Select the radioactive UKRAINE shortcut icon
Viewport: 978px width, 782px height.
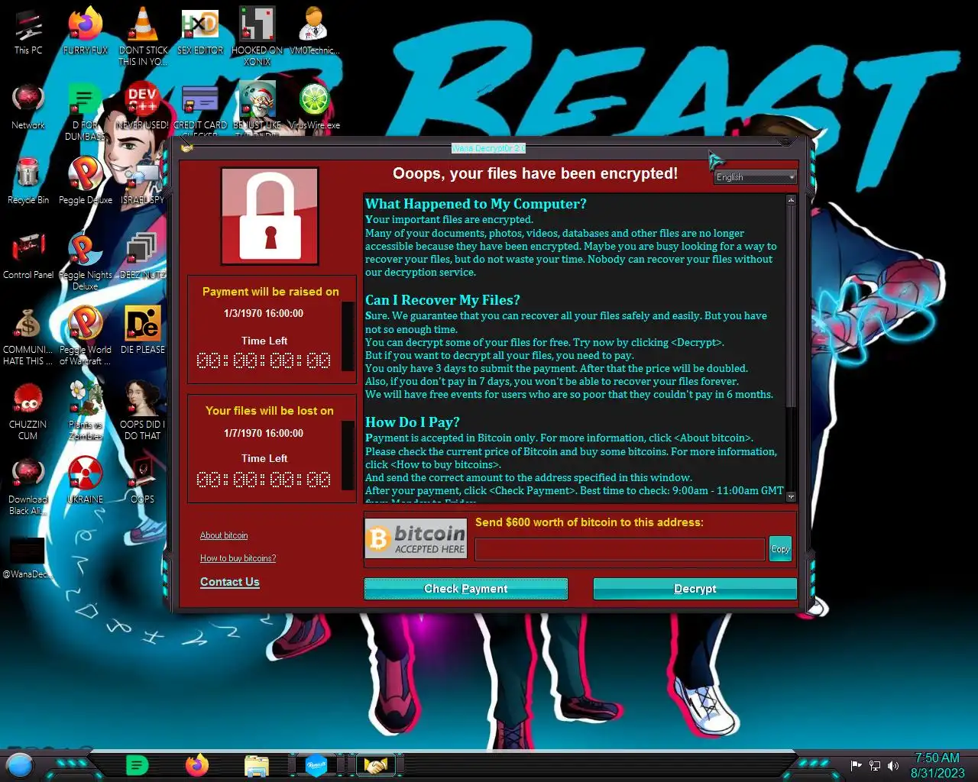tap(85, 480)
